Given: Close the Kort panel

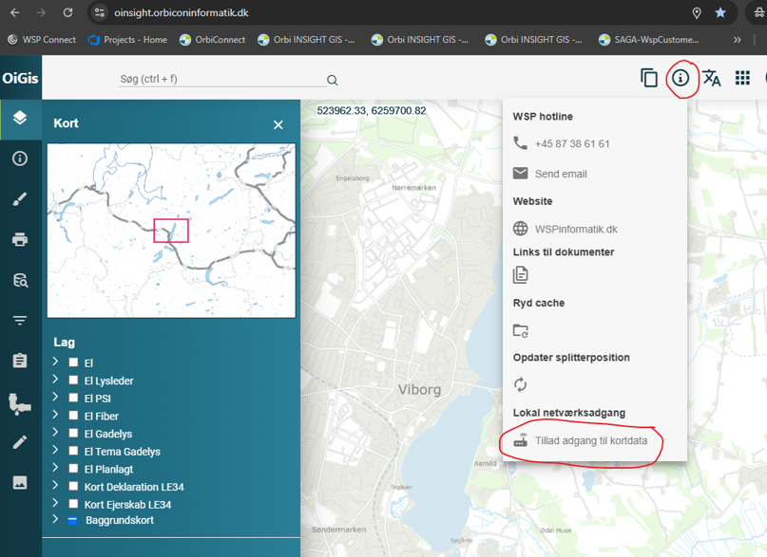Looking at the screenshot, I should [x=278, y=125].
